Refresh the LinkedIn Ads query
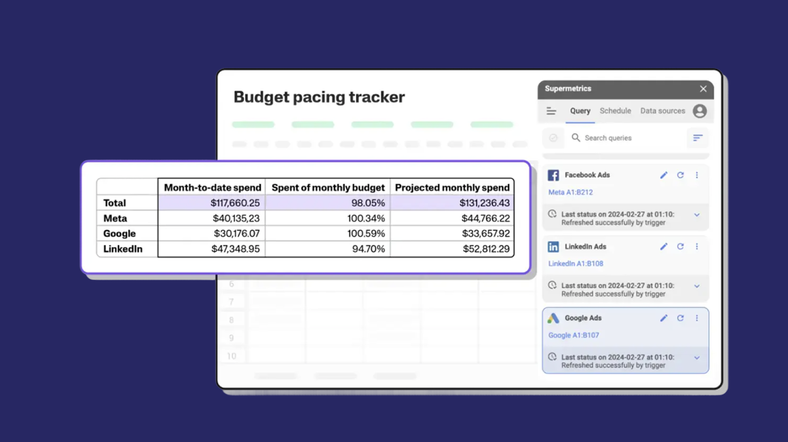 680,247
